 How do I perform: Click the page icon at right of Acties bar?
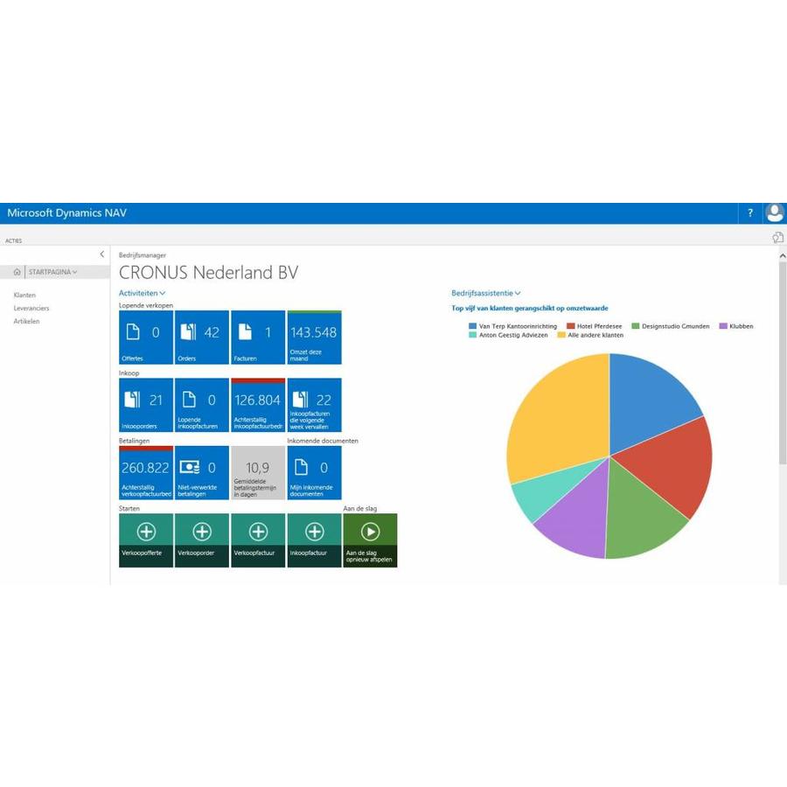pos(777,237)
